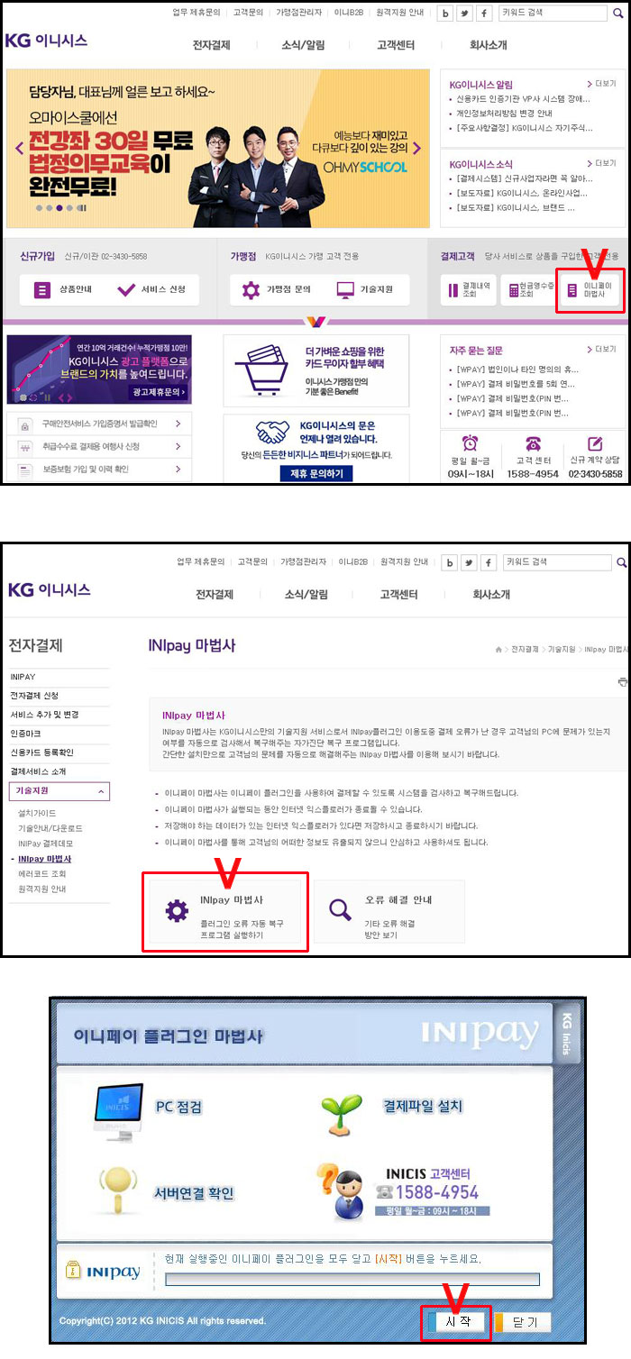Viewport: 631px width, 1359px height.
Task: Open the 오류 해결 안내 magnifier tile
Action: [389, 910]
